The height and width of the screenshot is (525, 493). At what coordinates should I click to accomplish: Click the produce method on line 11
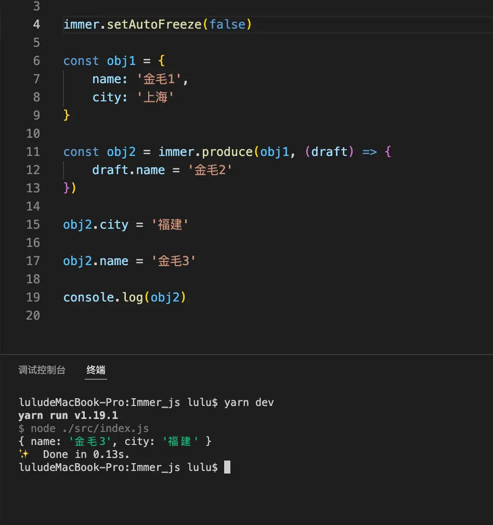pos(227,152)
